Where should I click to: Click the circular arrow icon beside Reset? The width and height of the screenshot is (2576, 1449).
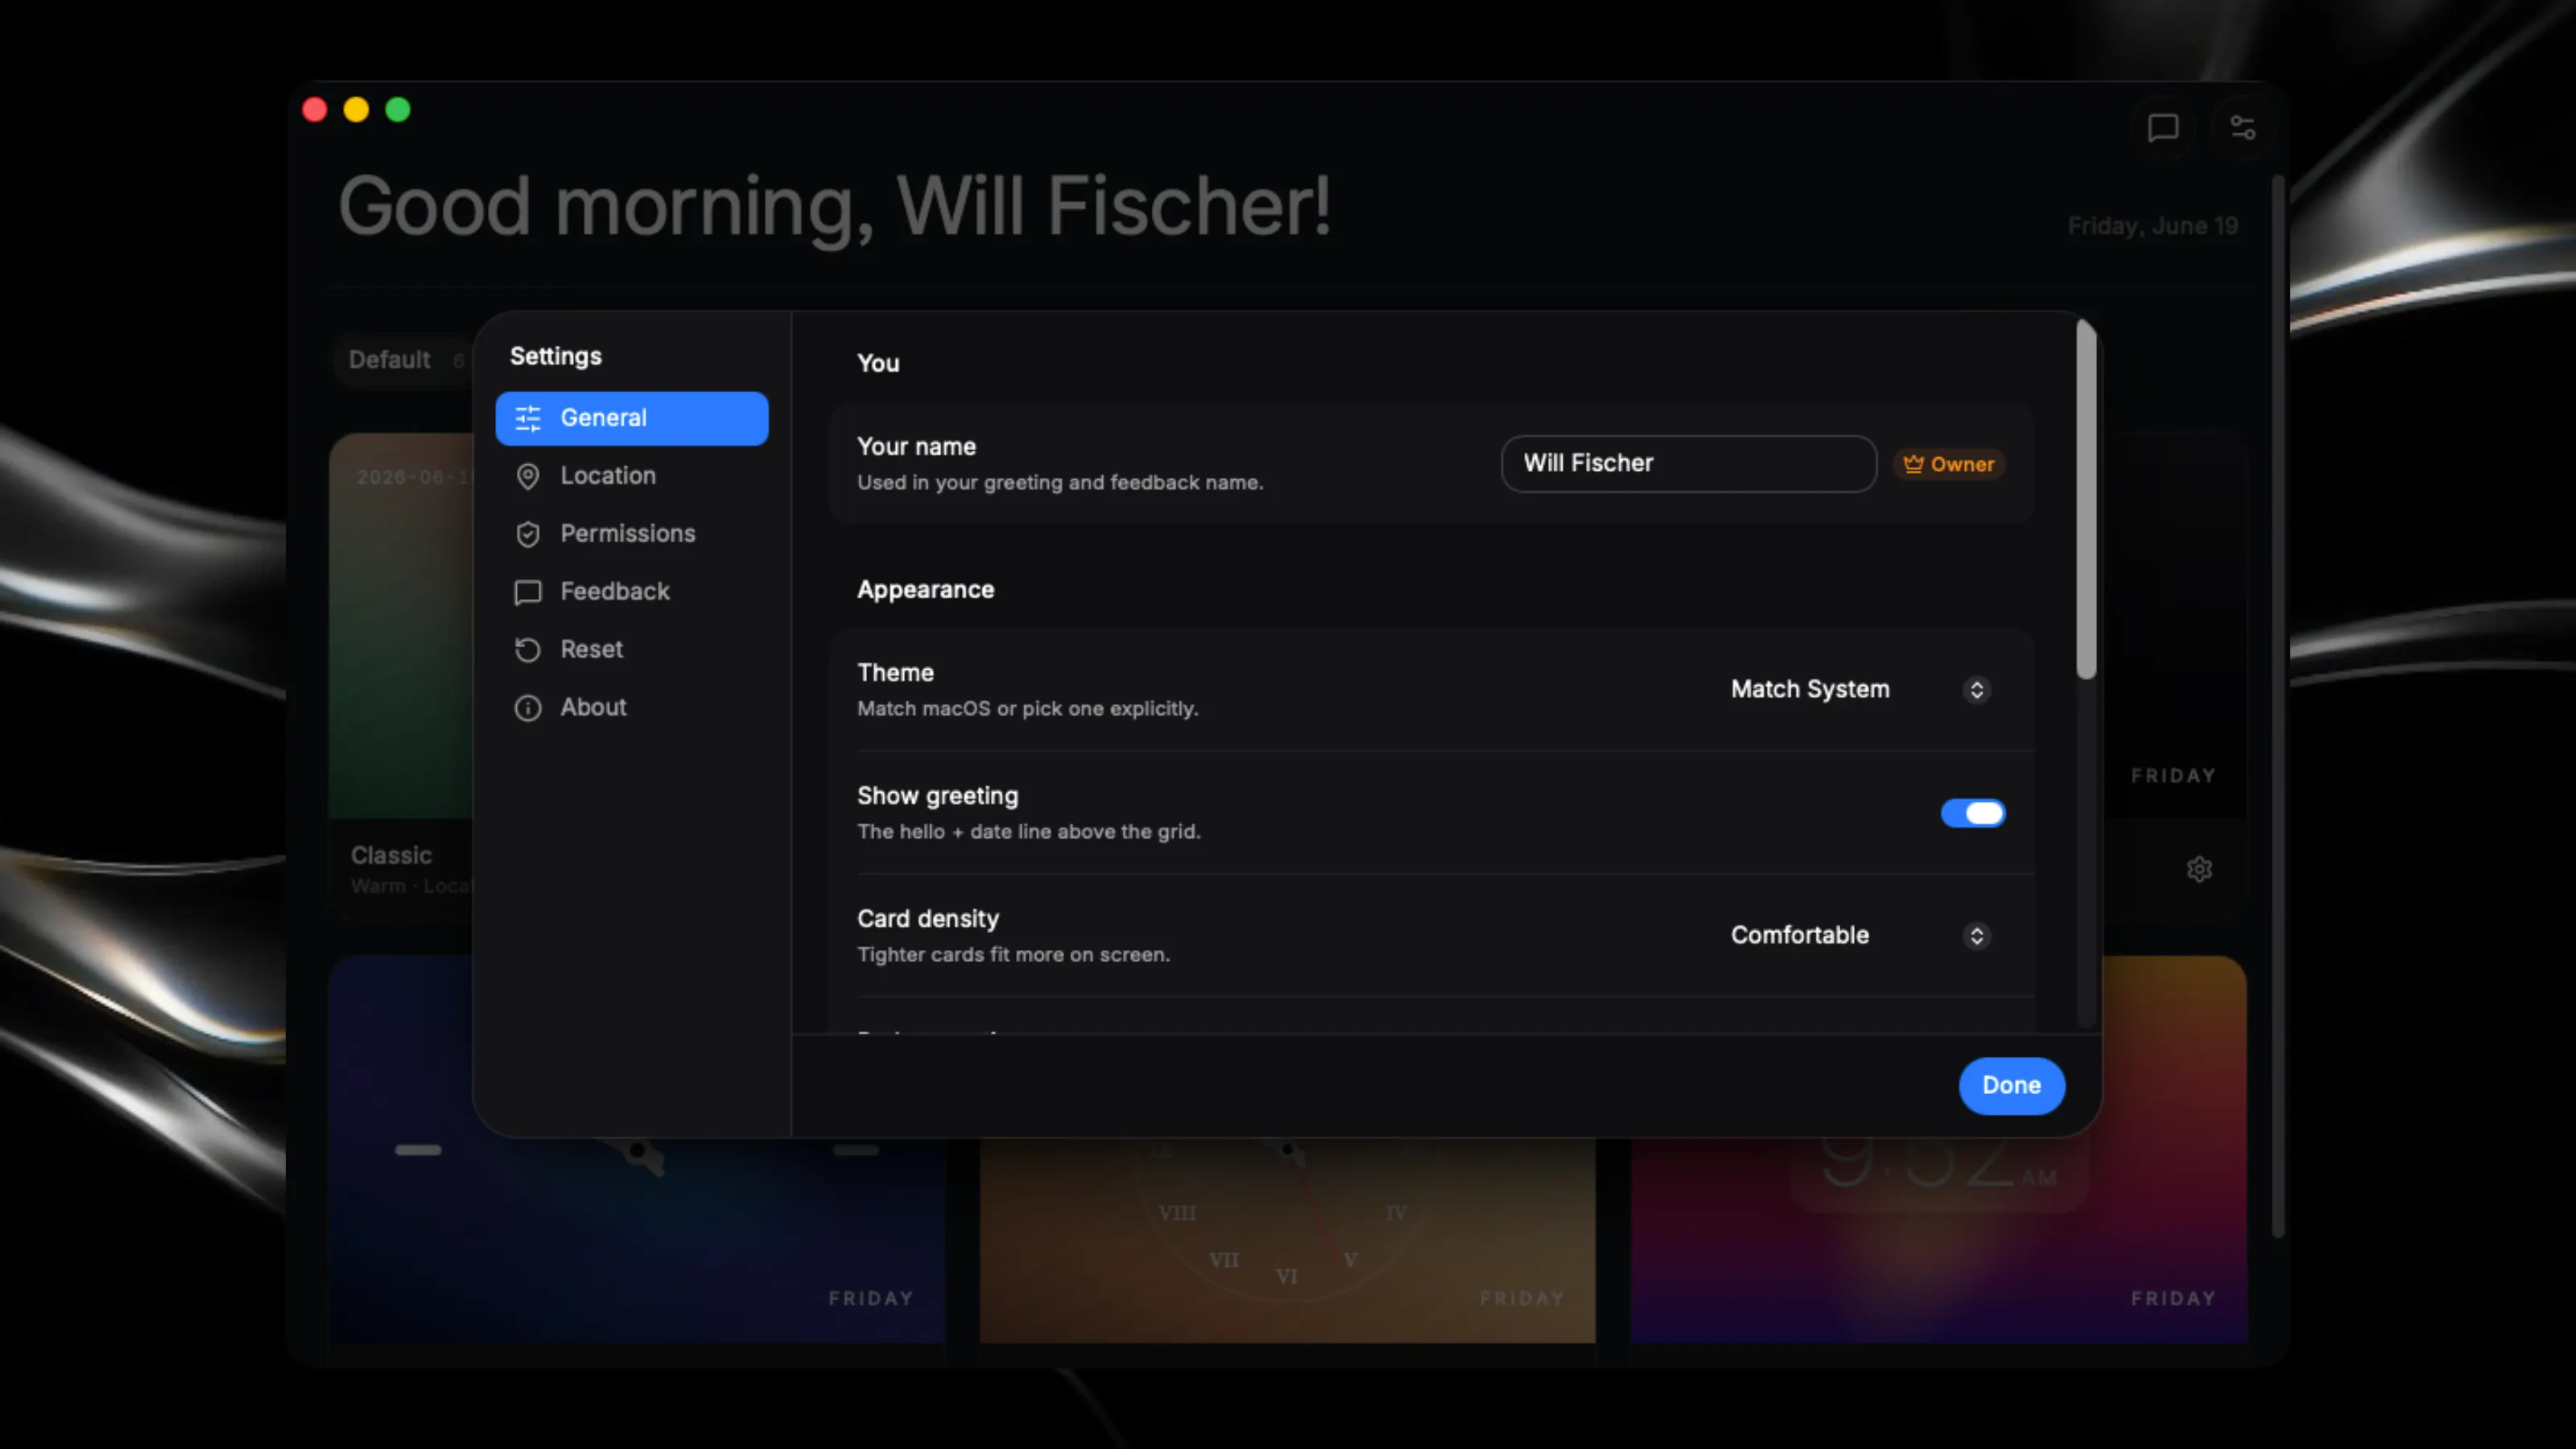[528, 650]
